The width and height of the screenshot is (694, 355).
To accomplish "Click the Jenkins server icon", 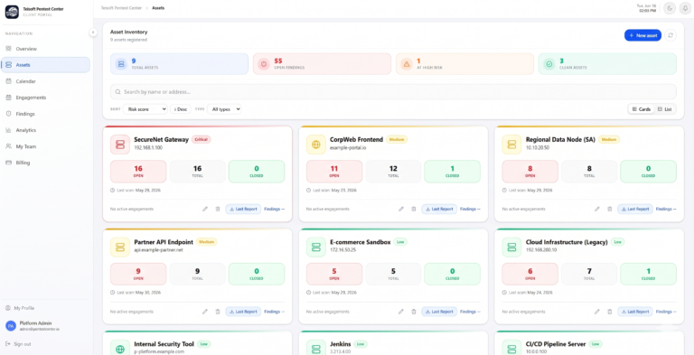I will tap(316, 349).
